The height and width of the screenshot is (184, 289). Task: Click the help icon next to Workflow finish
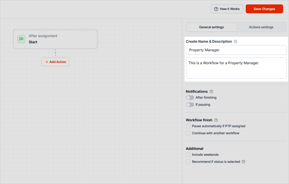click(216, 120)
